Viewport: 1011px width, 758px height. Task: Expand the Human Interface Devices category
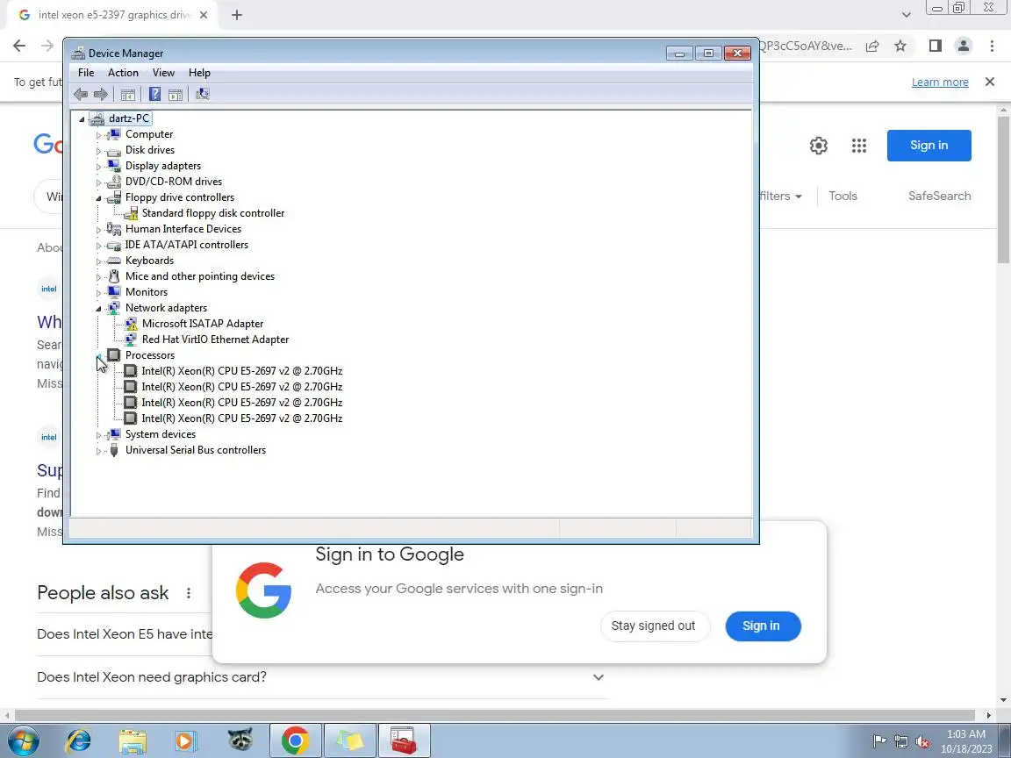pos(98,230)
